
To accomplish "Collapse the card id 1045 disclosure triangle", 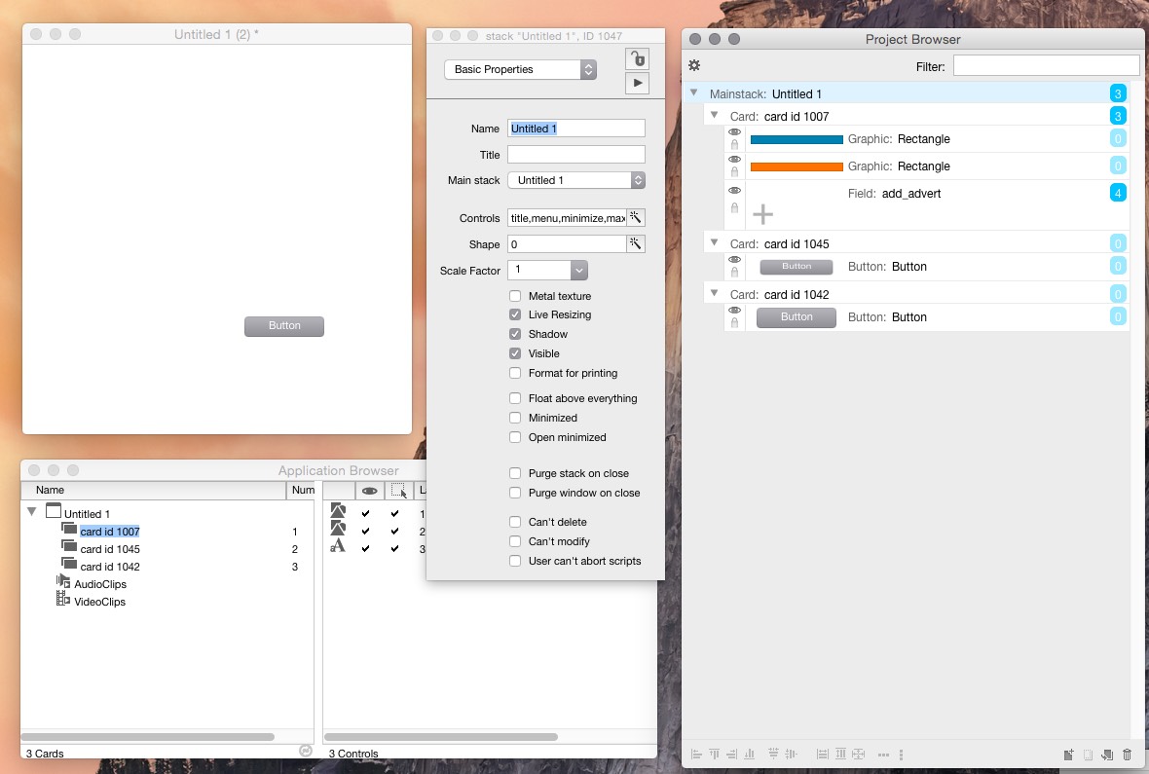I will click(x=715, y=242).
